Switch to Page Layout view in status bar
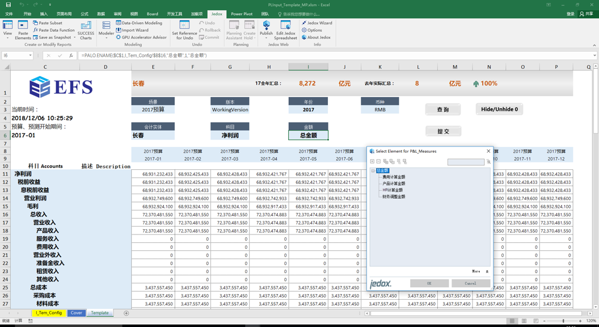Screen dimensions: 599x327 pos(524,321)
